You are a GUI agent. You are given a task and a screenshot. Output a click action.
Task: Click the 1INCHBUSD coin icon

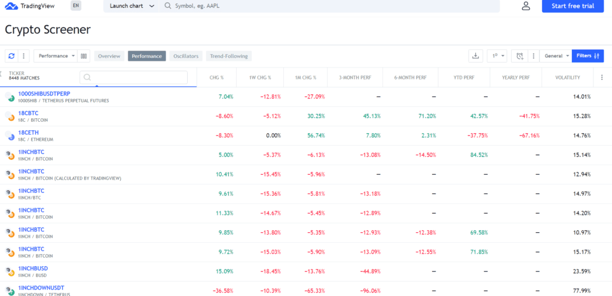click(x=10, y=272)
